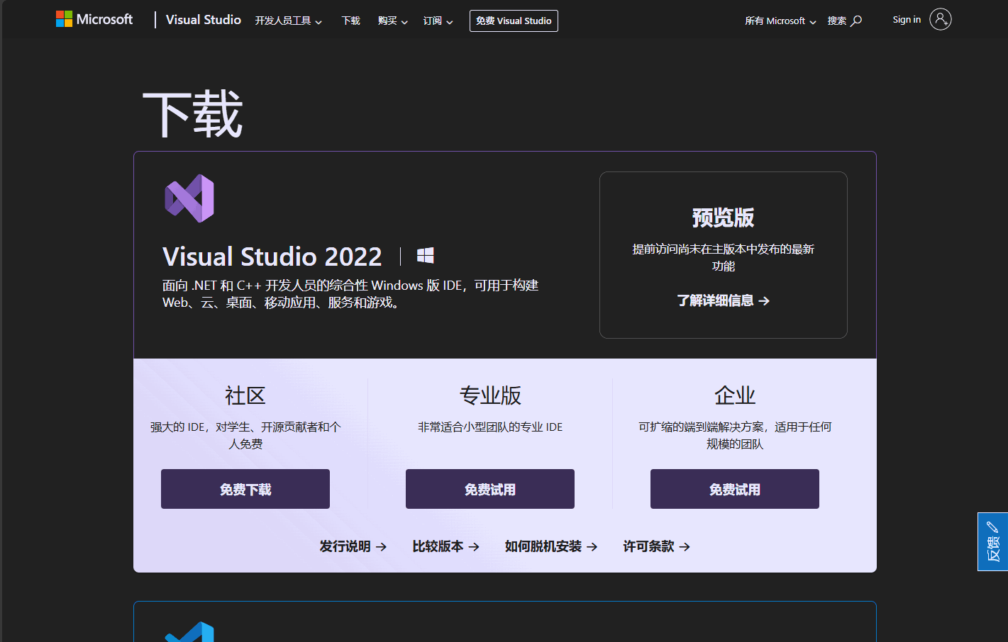This screenshot has width=1008, height=642.
Task: Expand the 所有 Microsoft dropdown
Action: click(780, 21)
